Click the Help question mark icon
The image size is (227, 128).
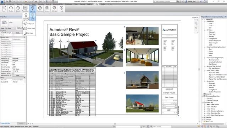coord(61,9)
